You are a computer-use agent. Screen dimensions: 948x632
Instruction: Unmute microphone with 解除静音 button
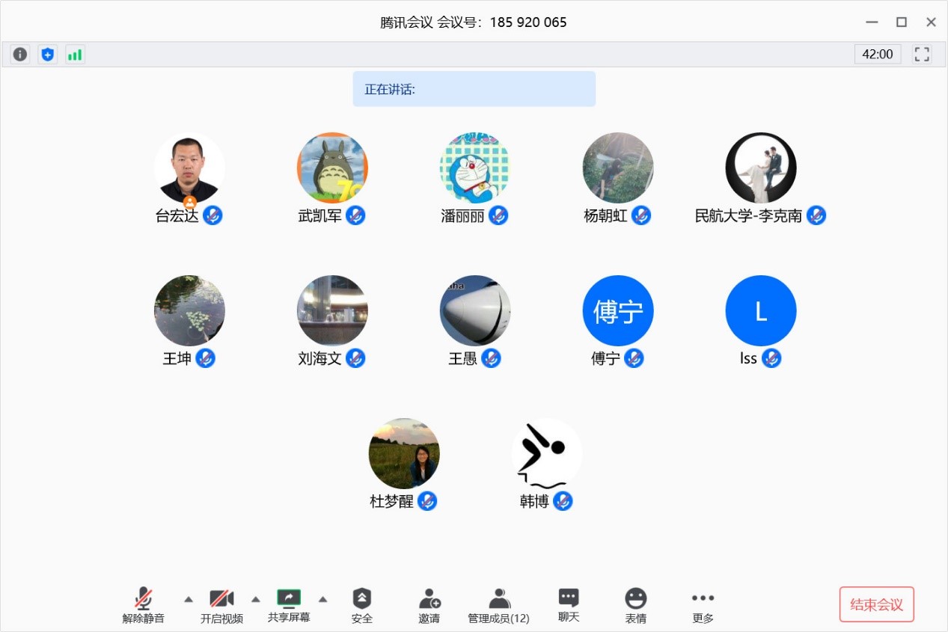click(144, 605)
